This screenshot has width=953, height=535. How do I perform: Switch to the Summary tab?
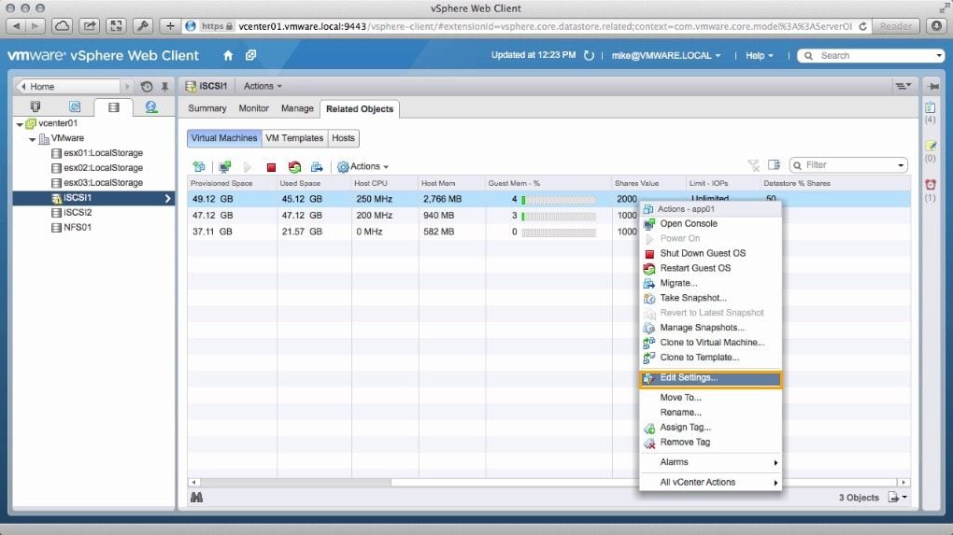click(x=207, y=108)
